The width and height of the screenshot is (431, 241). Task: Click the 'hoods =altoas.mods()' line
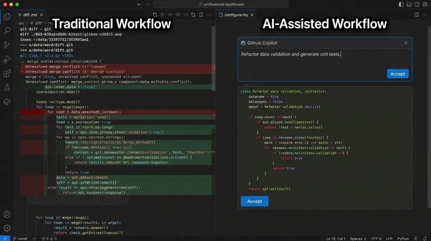click(58, 102)
